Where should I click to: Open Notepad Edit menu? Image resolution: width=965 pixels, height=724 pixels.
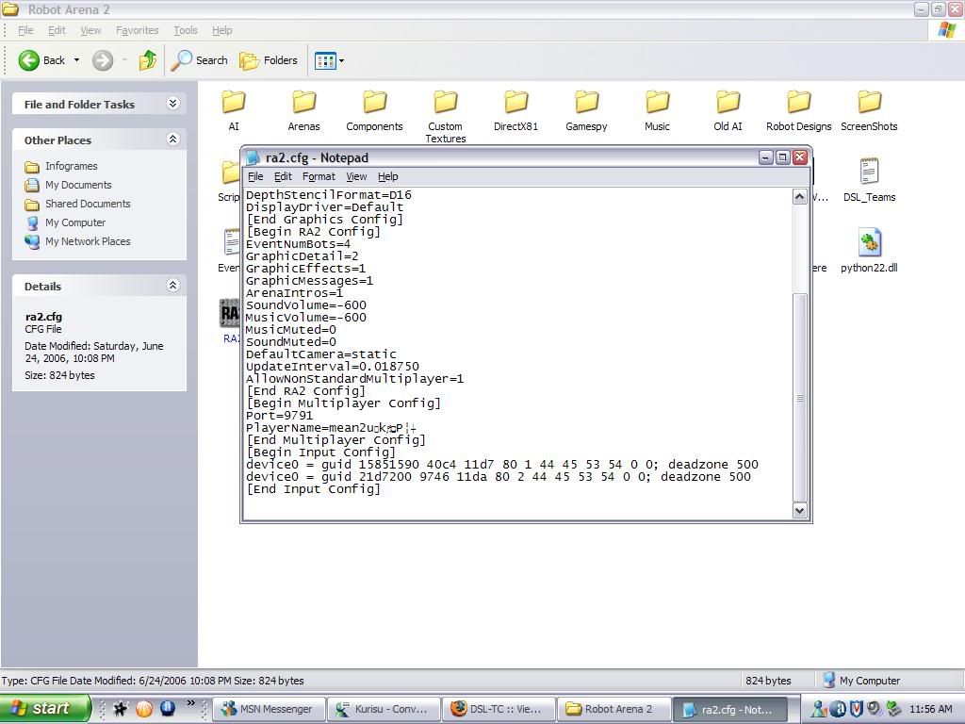283,176
